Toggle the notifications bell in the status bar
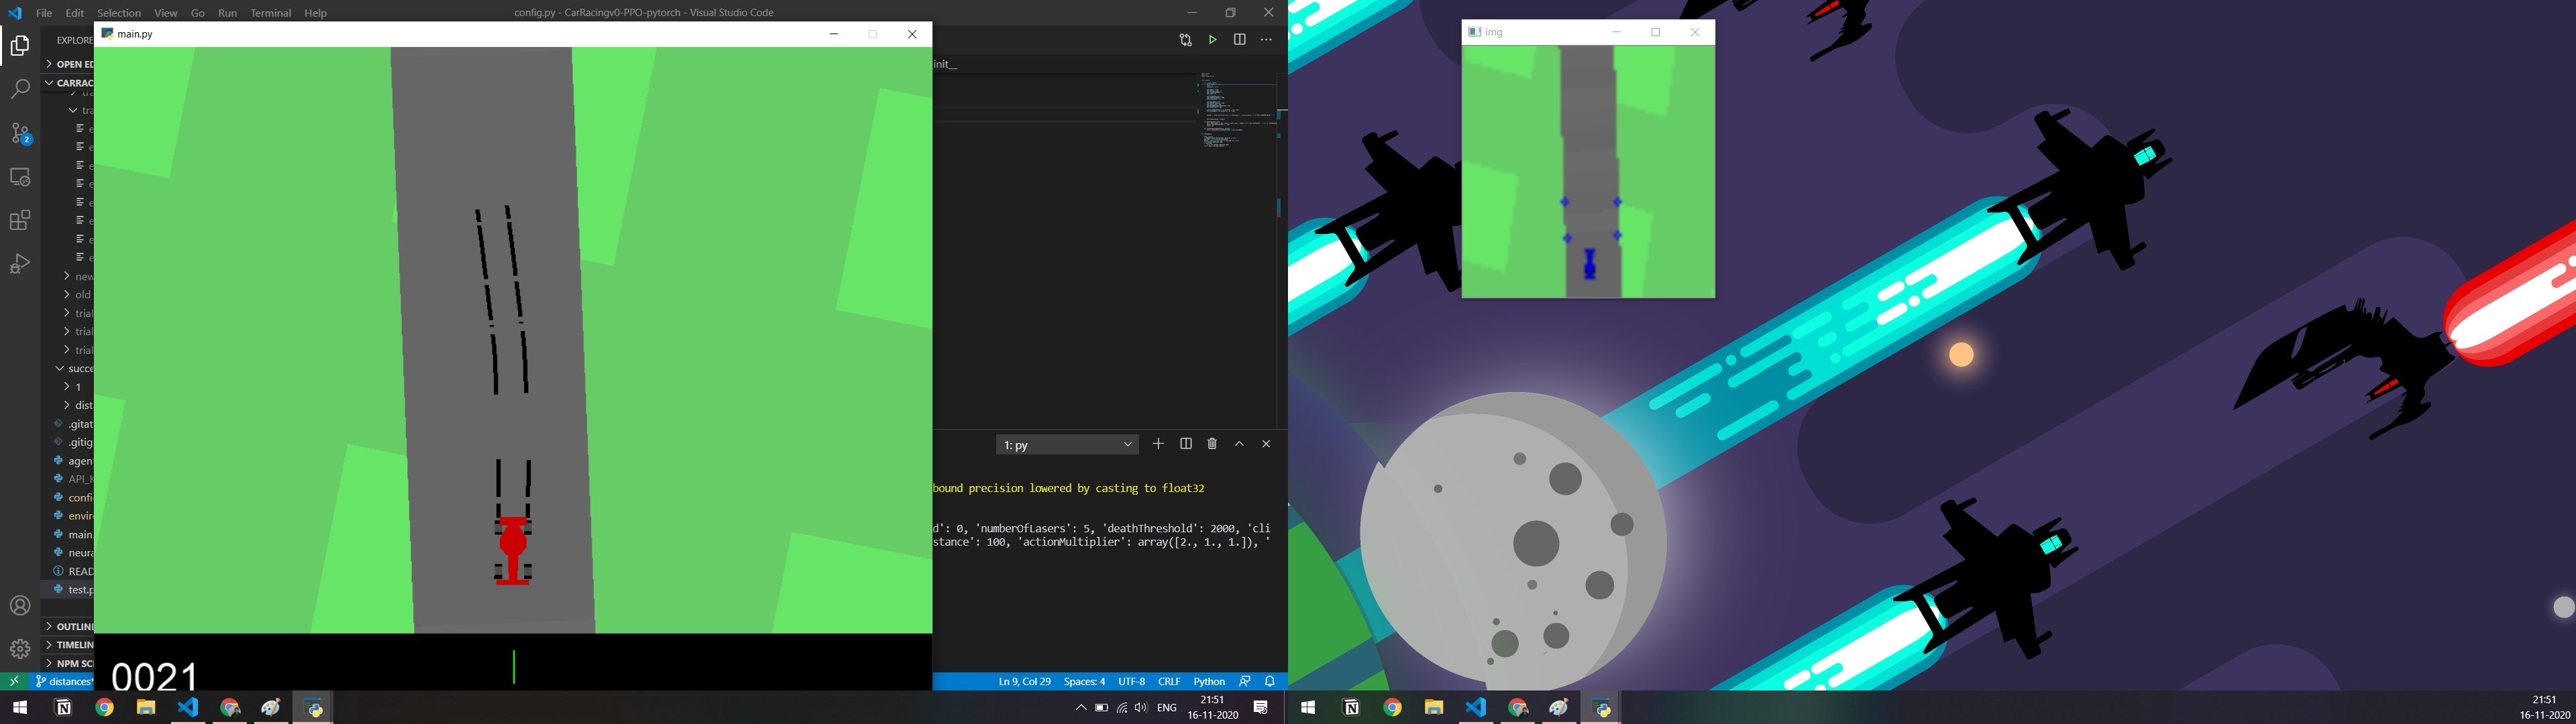This screenshot has height=724, width=2576. click(x=1268, y=681)
